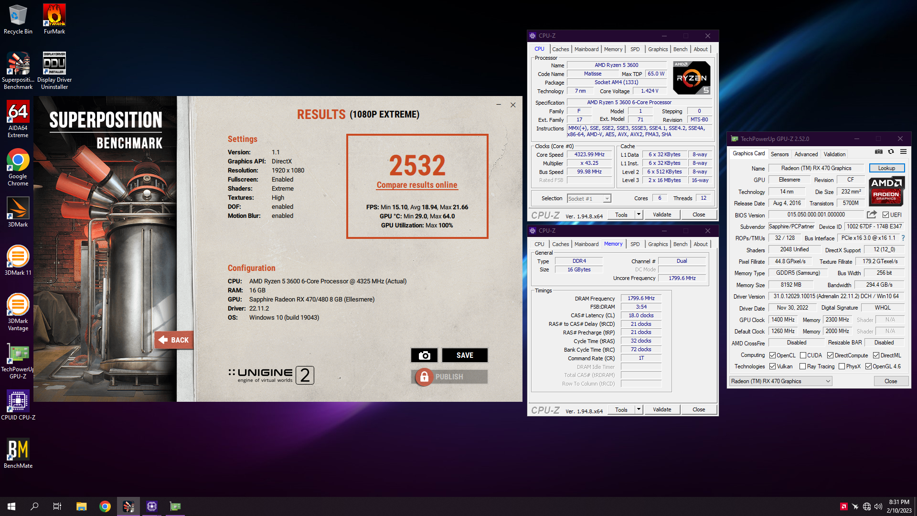Launch AIDA64 Extreme desktop icon
Screen dimensions: 917x516
click(x=18, y=119)
